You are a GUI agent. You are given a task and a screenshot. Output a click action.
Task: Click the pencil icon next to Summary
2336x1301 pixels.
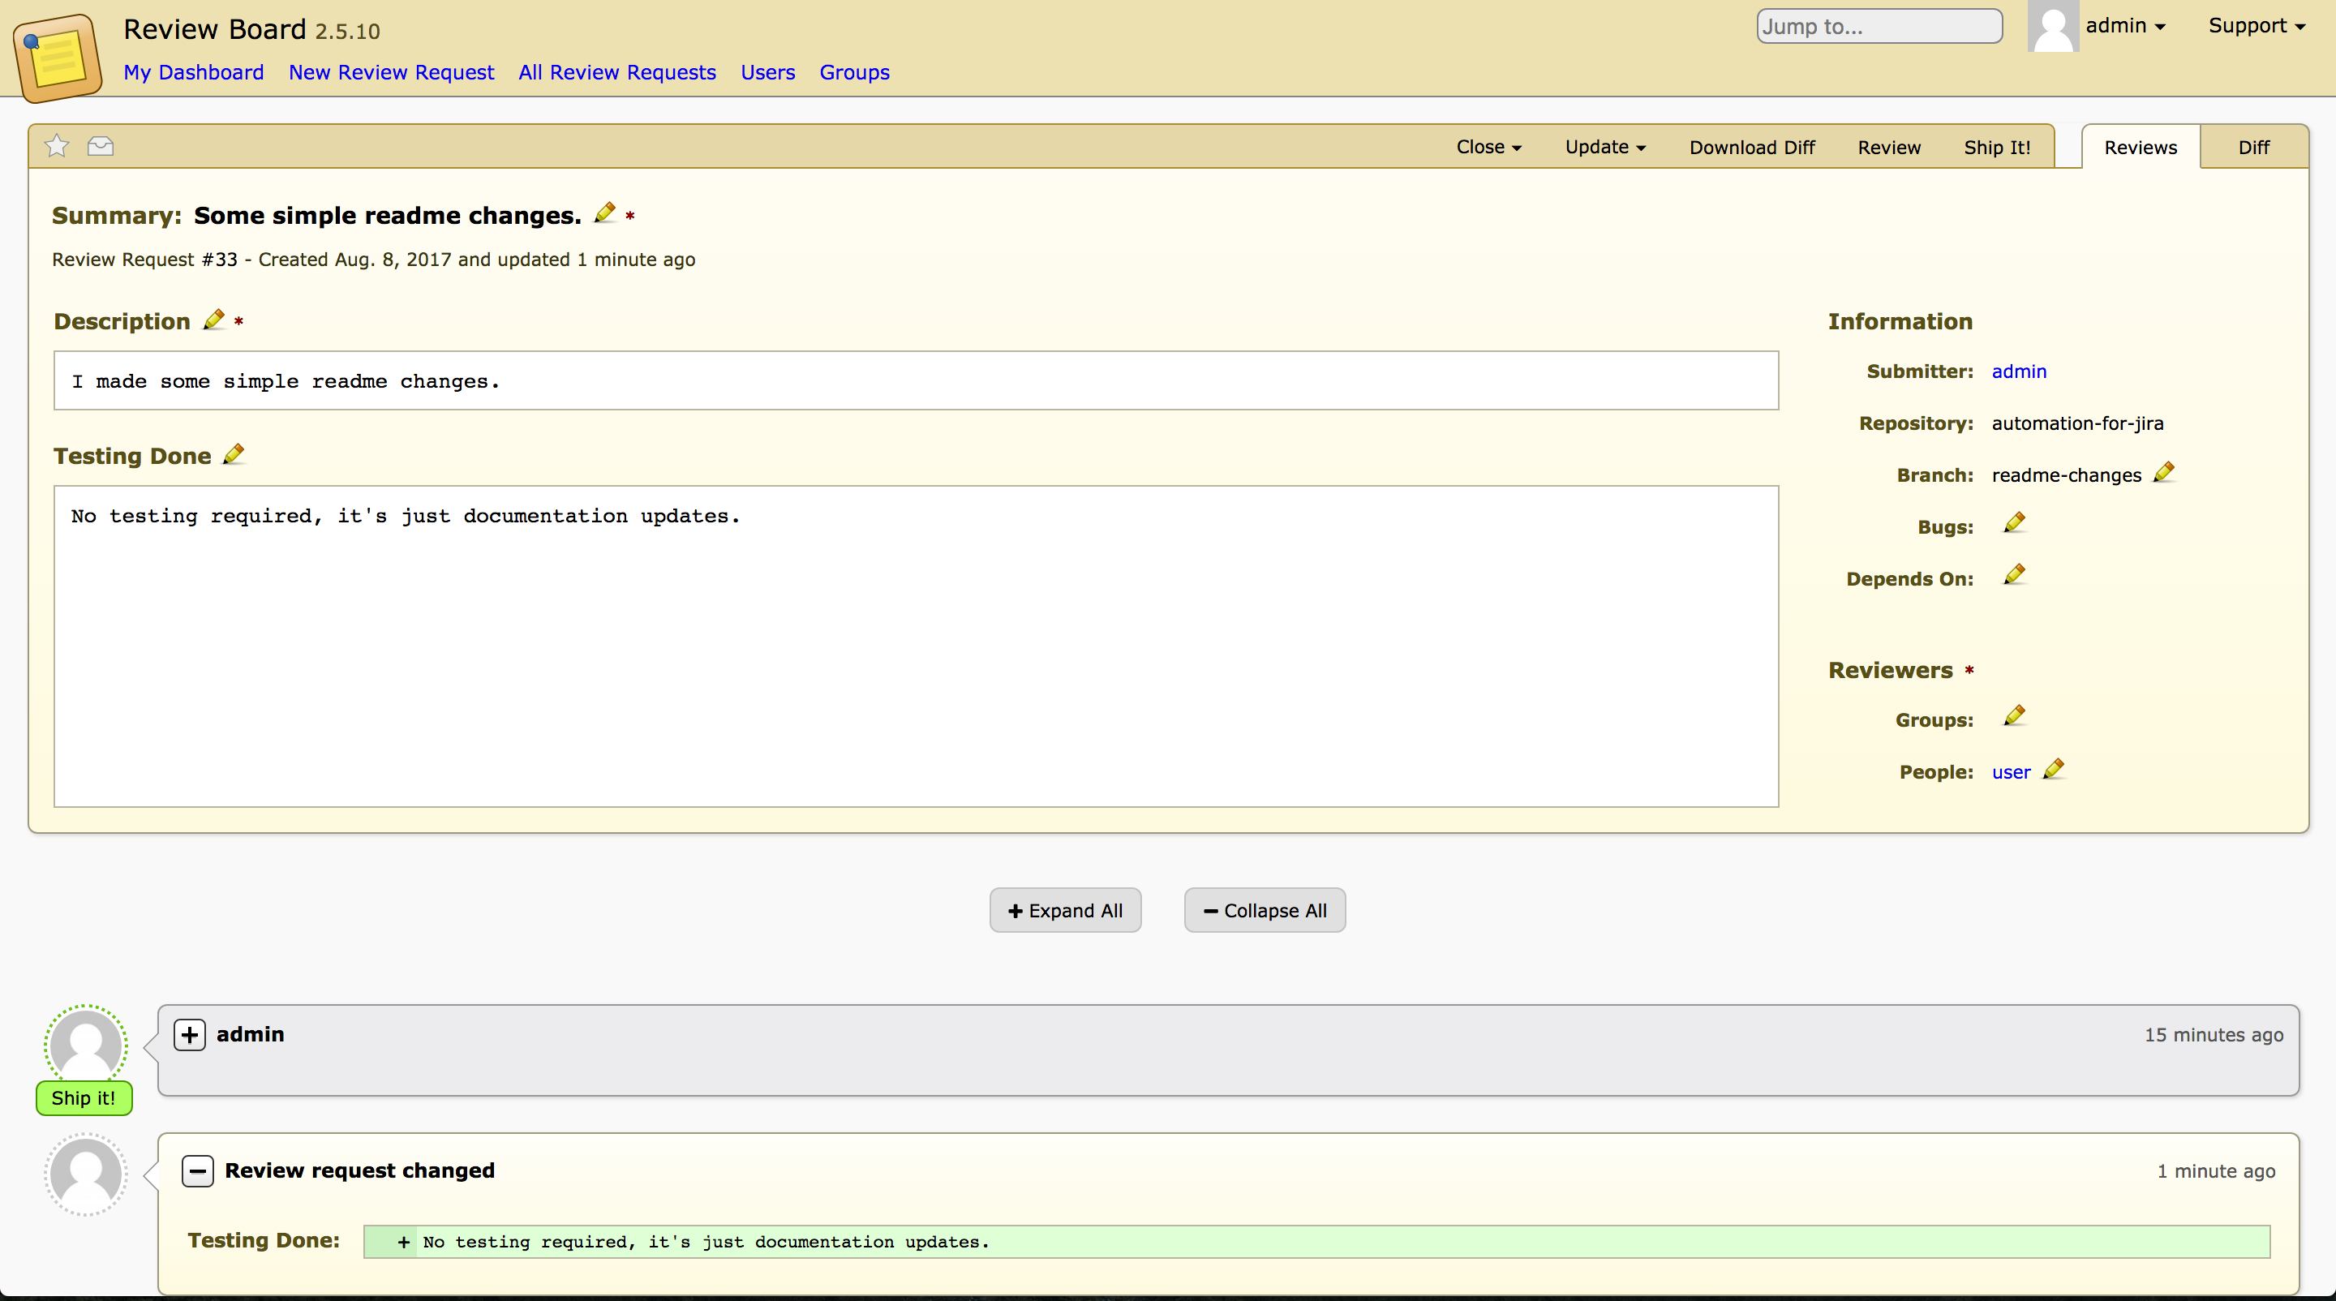click(x=605, y=213)
